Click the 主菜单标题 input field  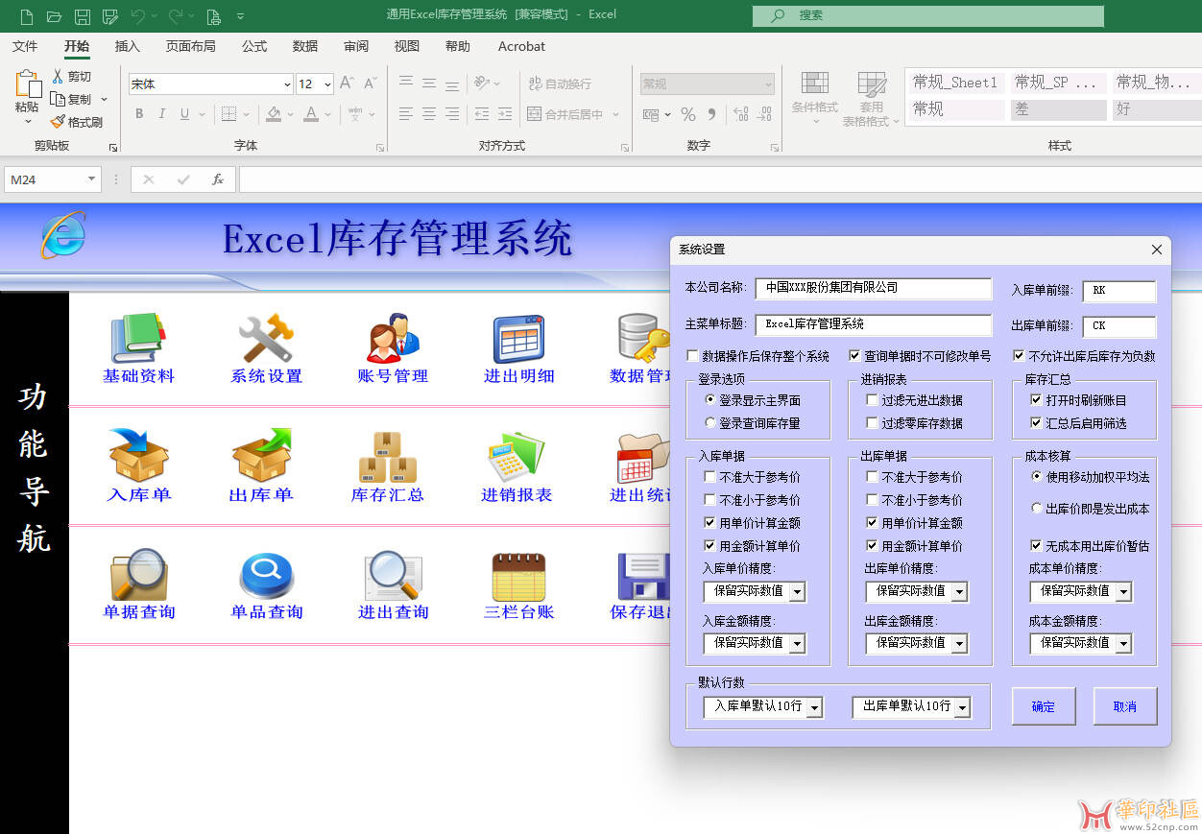873,324
